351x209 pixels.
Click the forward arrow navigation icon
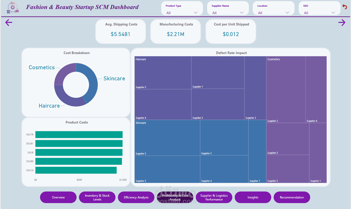pos(342,23)
